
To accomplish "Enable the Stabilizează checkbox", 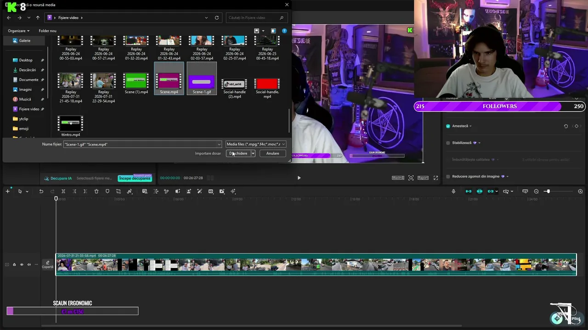I will click(x=448, y=143).
